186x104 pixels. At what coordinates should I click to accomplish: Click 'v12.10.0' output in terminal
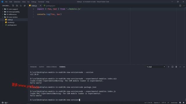[34, 75]
